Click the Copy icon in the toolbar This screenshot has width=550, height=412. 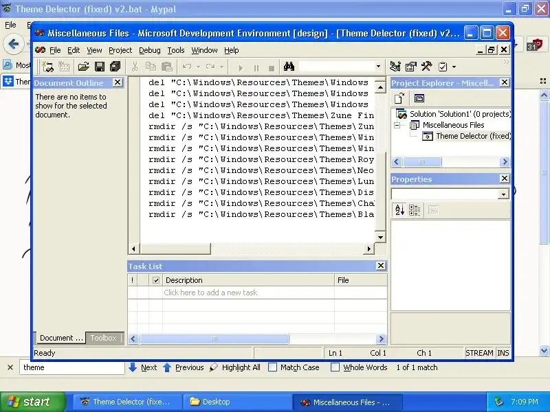(x=151, y=67)
